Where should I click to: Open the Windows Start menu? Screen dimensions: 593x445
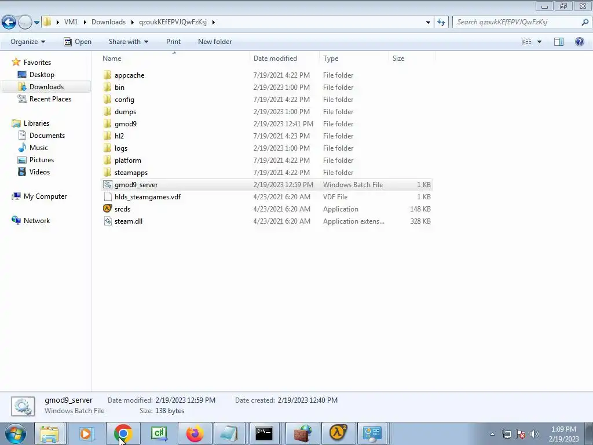click(x=15, y=433)
